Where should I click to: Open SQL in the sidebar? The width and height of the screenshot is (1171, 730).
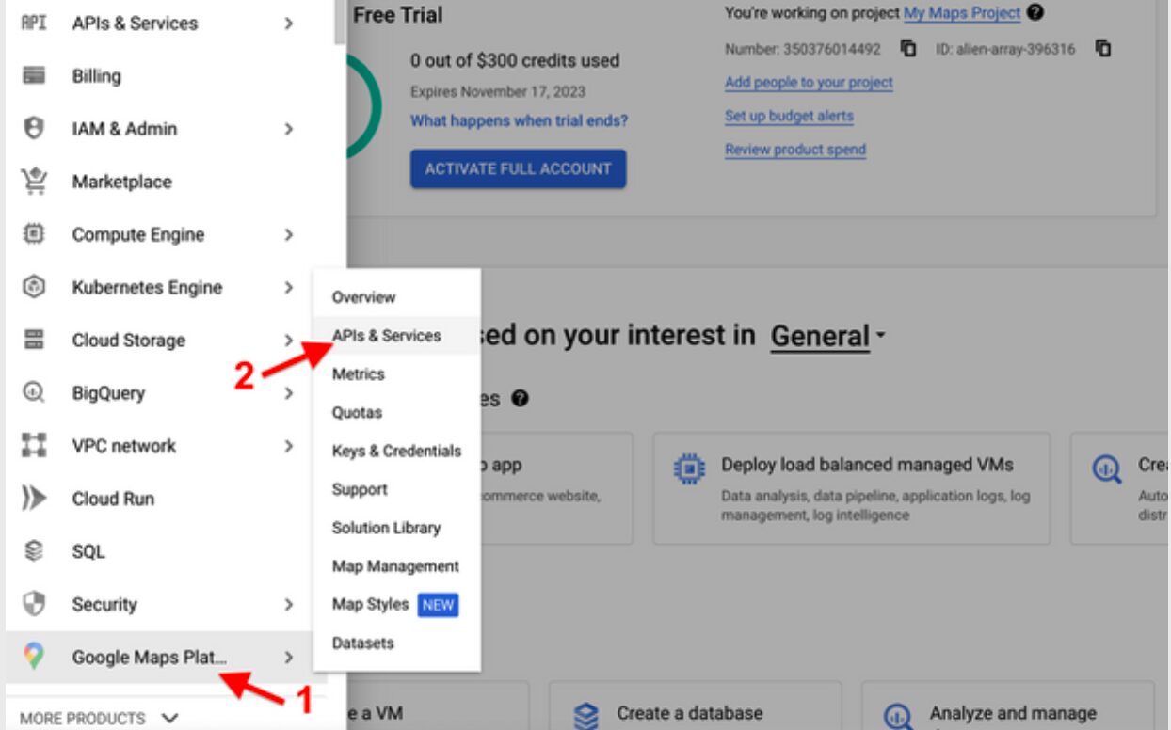(x=166, y=551)
